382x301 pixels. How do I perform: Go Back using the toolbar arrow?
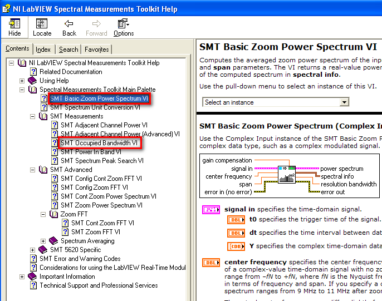click(69, 27)
